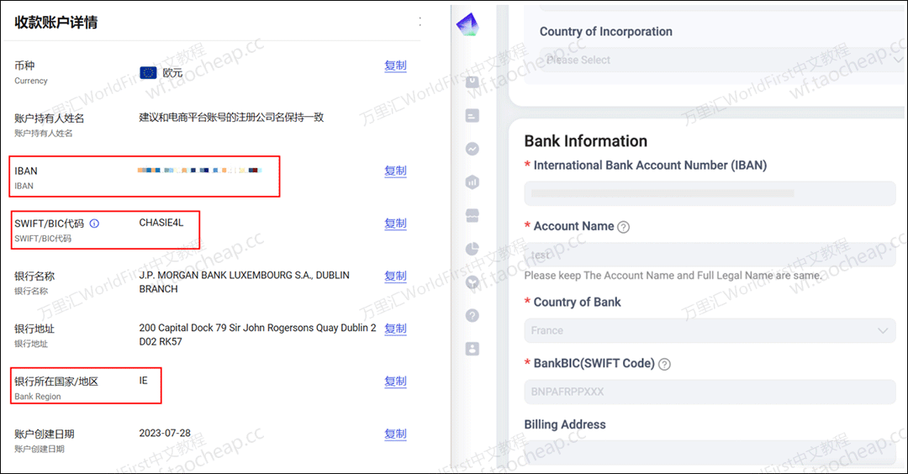Copy the currency value 欧元
Screen dimensions: 908x474
[x=395, y=66]
